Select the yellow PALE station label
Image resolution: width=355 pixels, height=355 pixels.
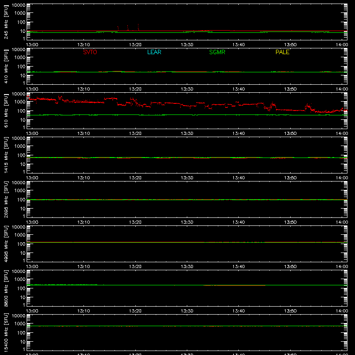282,52
